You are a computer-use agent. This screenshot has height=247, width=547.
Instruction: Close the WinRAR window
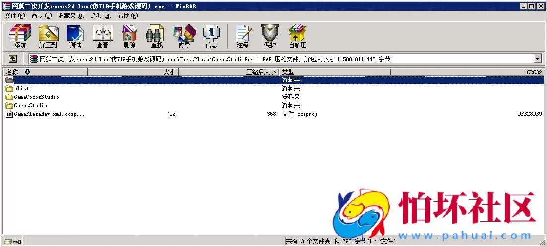540,6
